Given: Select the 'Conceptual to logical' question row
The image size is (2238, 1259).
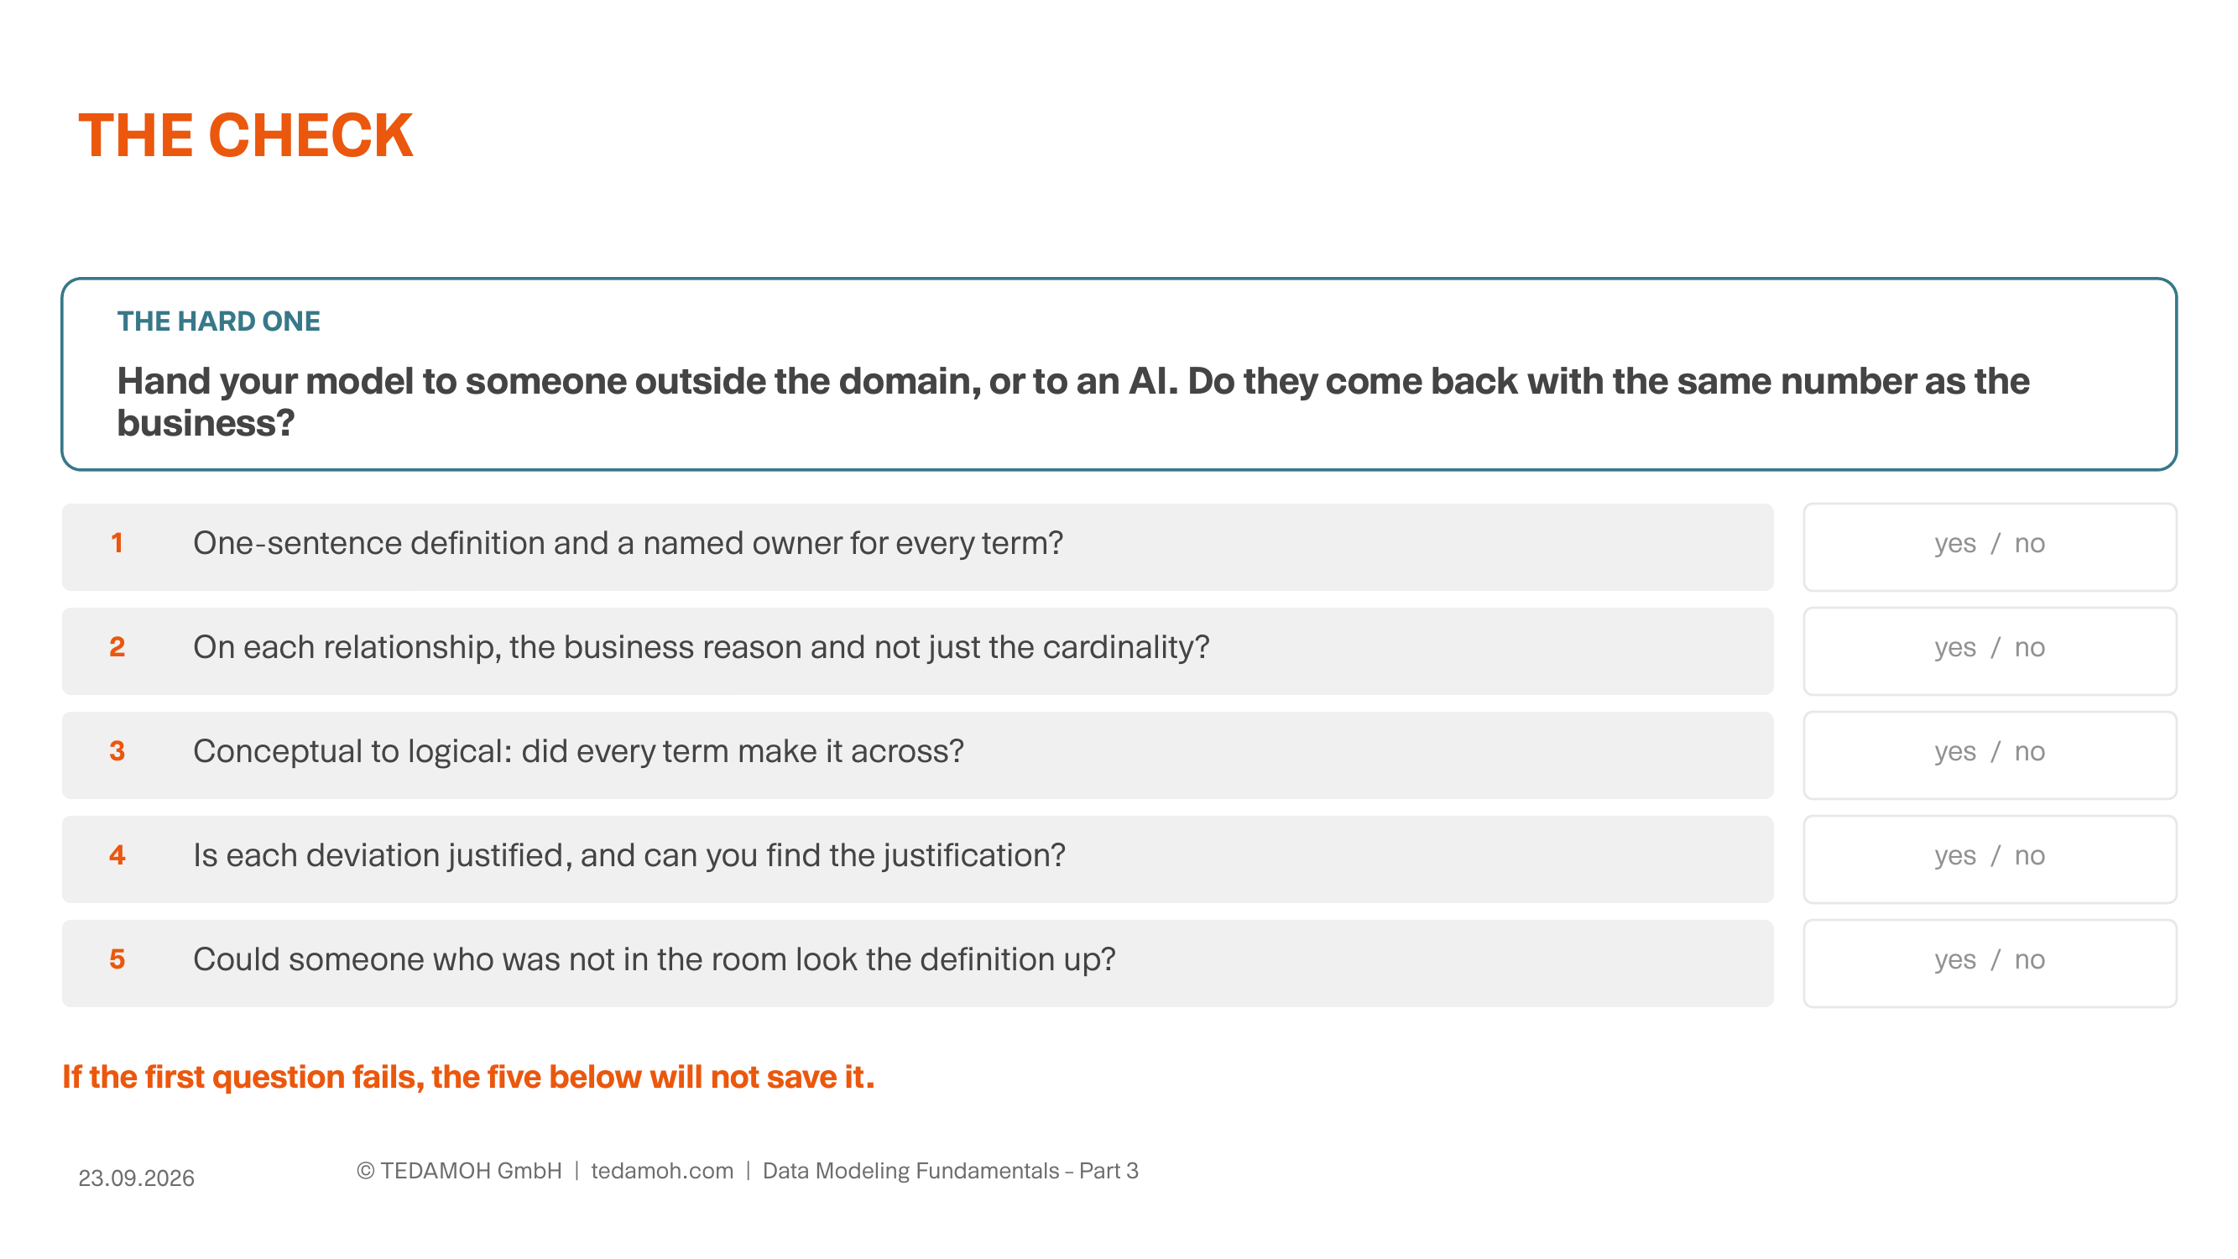Looking at the screenshot, I should pyautogui.click(x=917, y=755).
